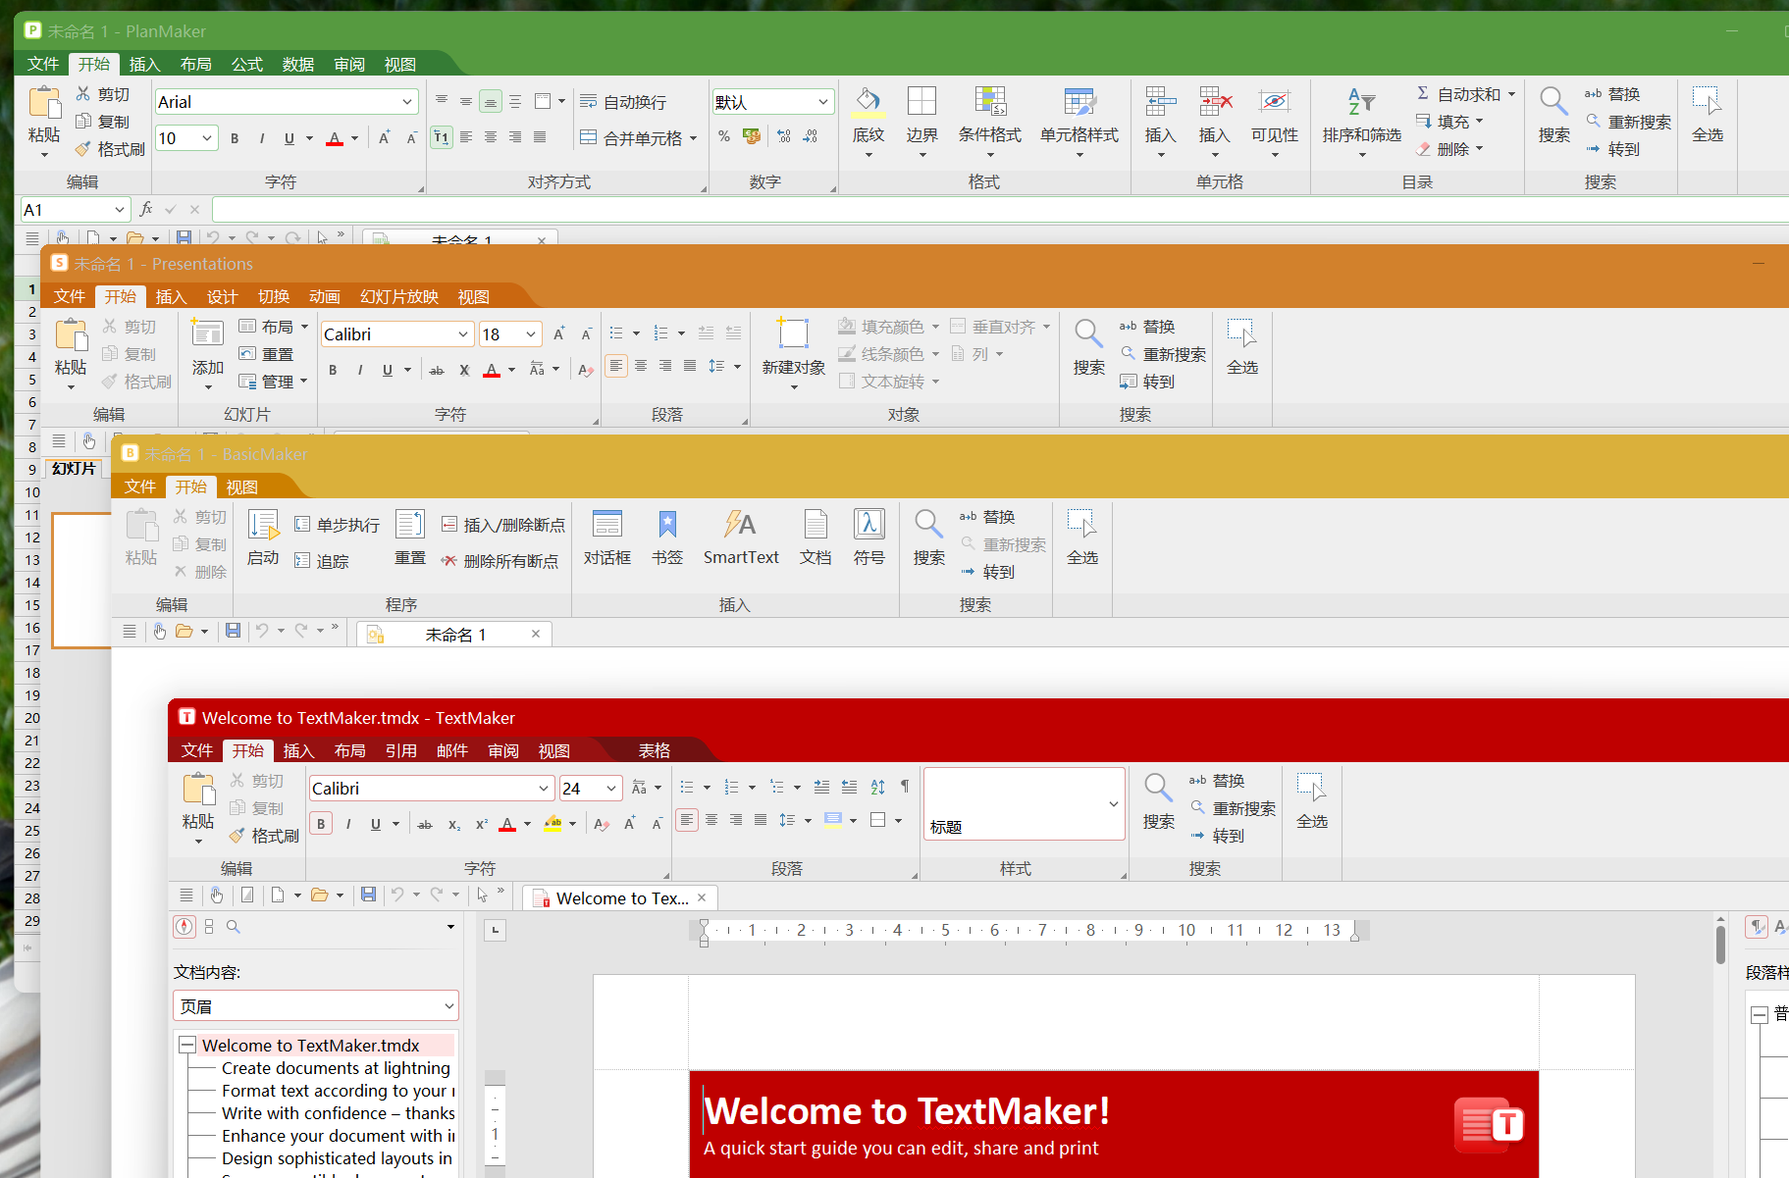Open BasicMaker 视图 (View) tab

tap(242, 487)
